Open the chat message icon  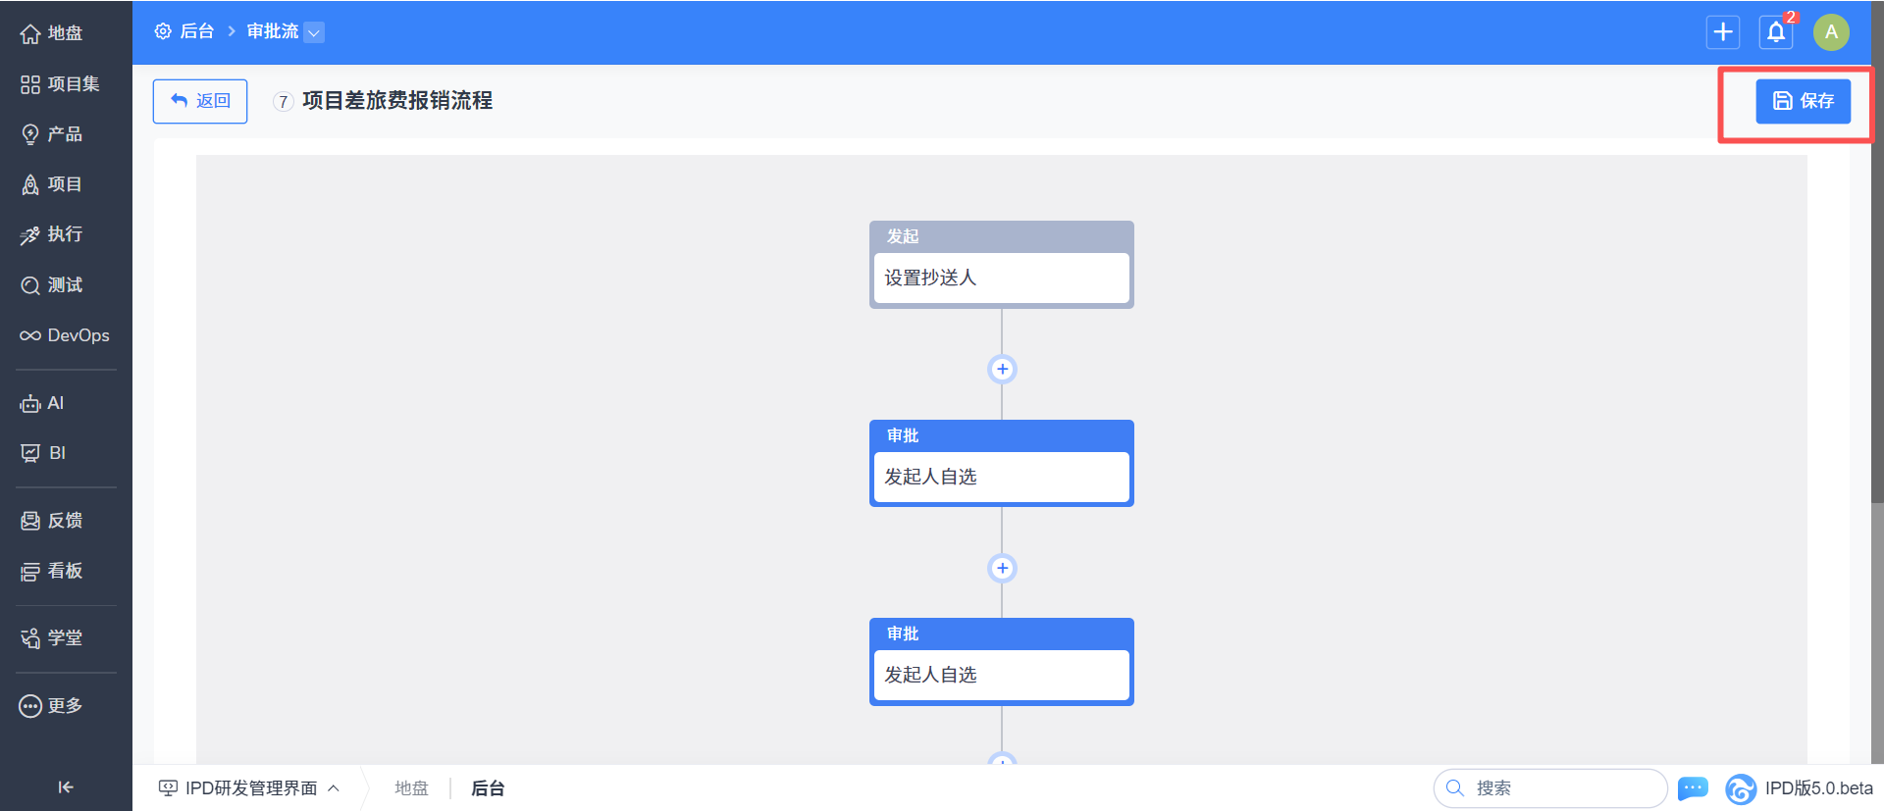tap(1693, 788)
